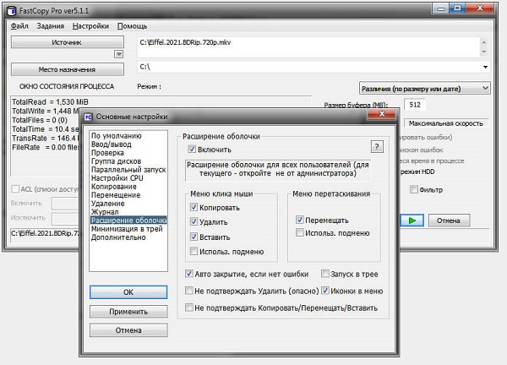
Task: Open the mode dropdown Различия (по размеру или дате)
Action: 424,89
